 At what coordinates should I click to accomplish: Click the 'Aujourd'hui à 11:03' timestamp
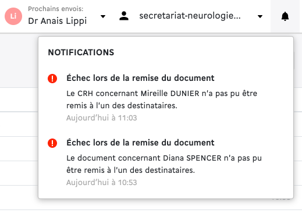102,118
